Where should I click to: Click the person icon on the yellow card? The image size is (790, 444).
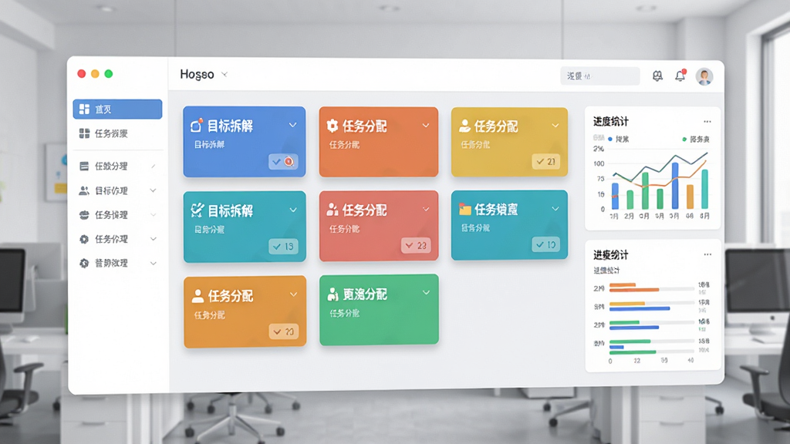tap(464, 126)
